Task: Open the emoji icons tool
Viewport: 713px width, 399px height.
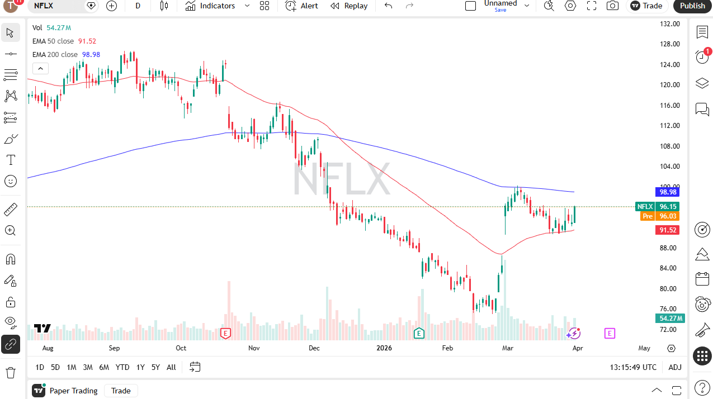Action: [10, 181]
